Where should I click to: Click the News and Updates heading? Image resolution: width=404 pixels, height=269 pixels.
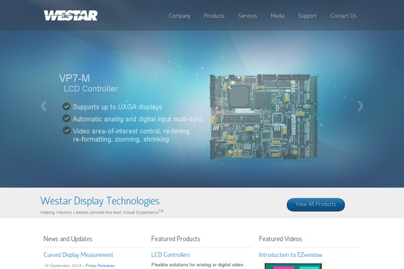(68, 239)
